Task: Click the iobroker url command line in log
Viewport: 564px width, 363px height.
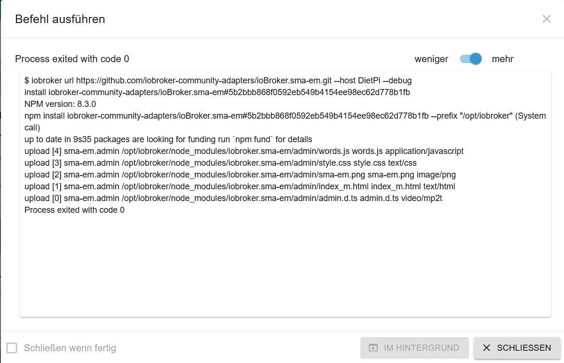Action: [x=218, y=81]
